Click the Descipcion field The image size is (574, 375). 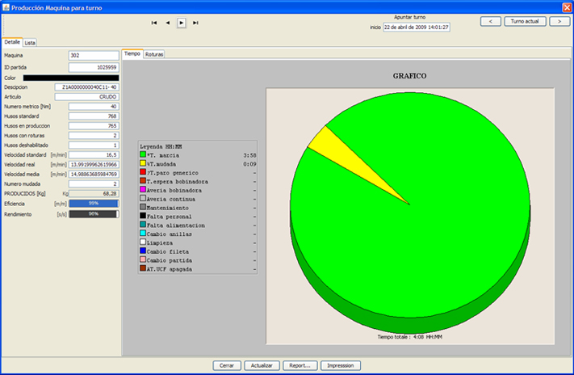86,87
